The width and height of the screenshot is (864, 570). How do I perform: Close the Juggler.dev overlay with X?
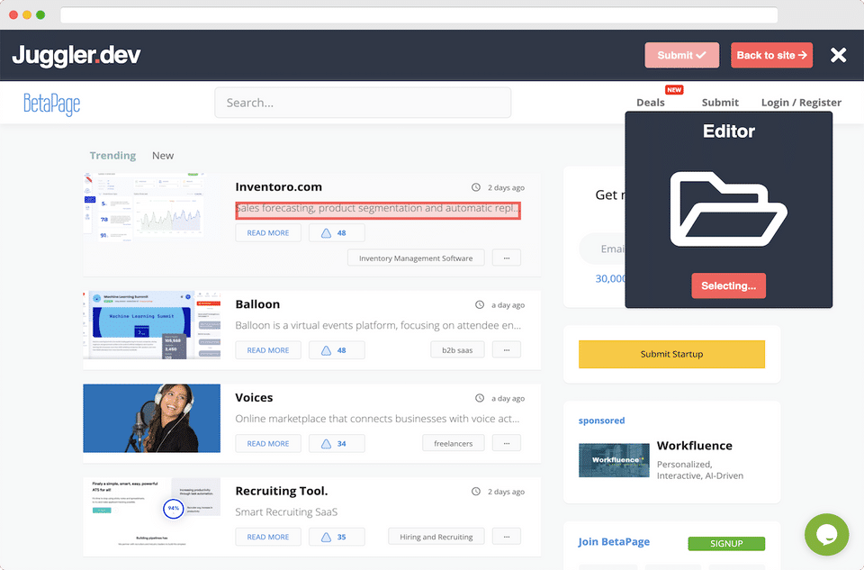(838, 55)
